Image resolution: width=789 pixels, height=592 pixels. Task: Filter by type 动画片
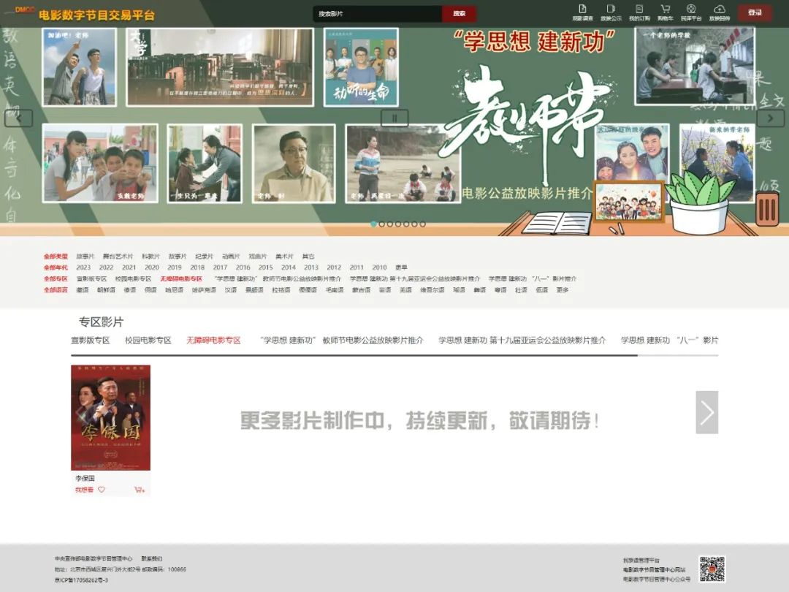click(231, 257)
